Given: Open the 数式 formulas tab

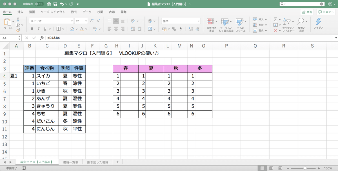Looking at the screenshot, I should 74,12.
